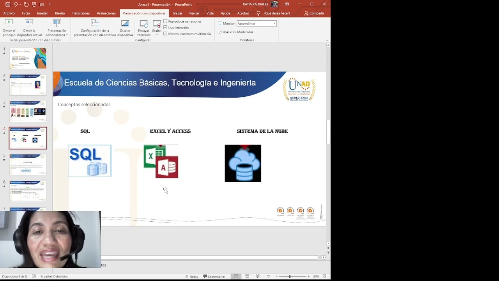Screen dimensions: 499x281
Task: Switch to the Inicio tab
Action: click(x=26, y=13)
